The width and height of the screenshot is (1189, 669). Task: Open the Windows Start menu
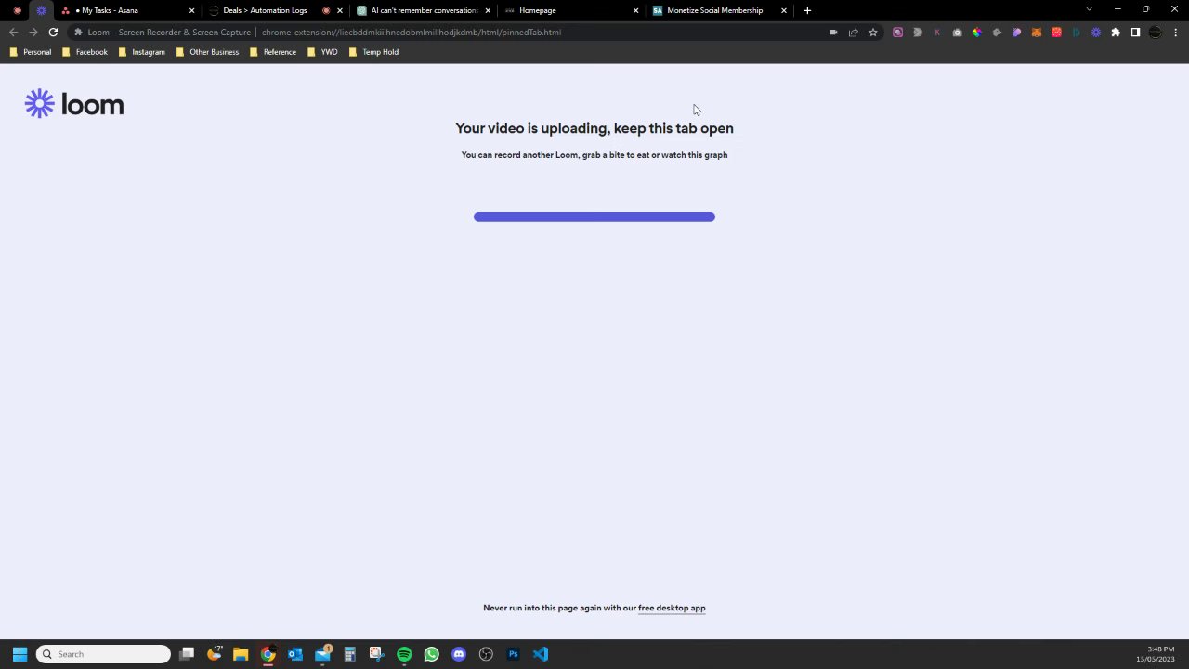tap(20, 654)
